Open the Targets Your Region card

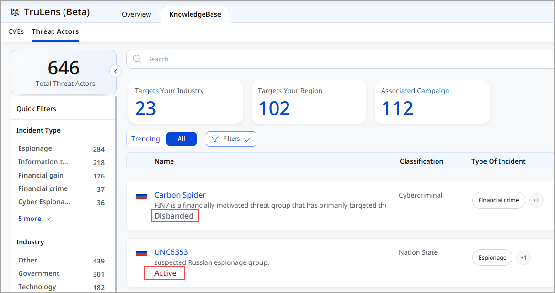click(309, 102)
